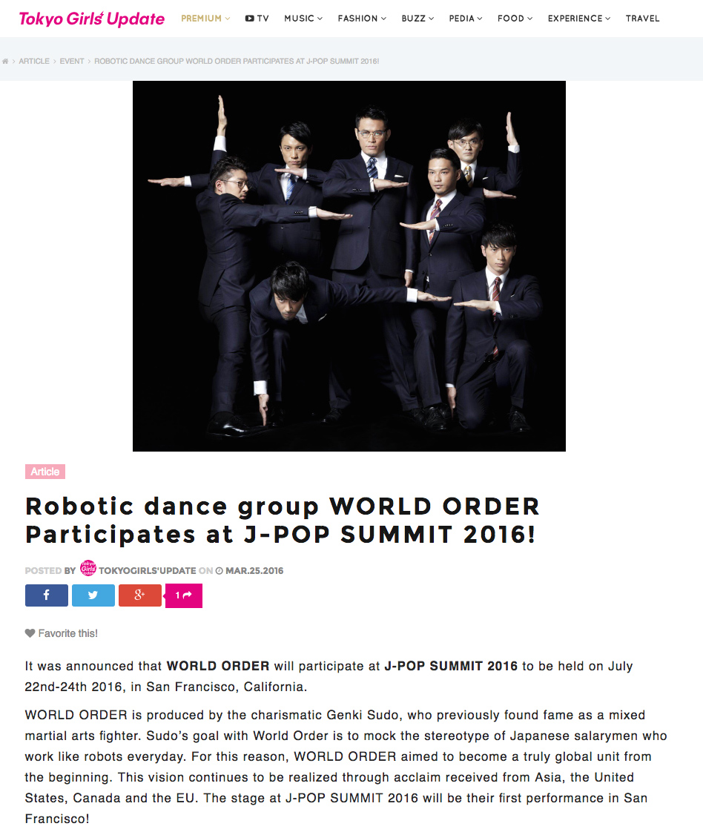The width and height of the screenshot is (703, 832).
Task: Open the TRAVEL menu item
Action: [x=642, y=18]
